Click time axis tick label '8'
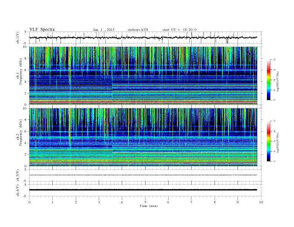 215,202
